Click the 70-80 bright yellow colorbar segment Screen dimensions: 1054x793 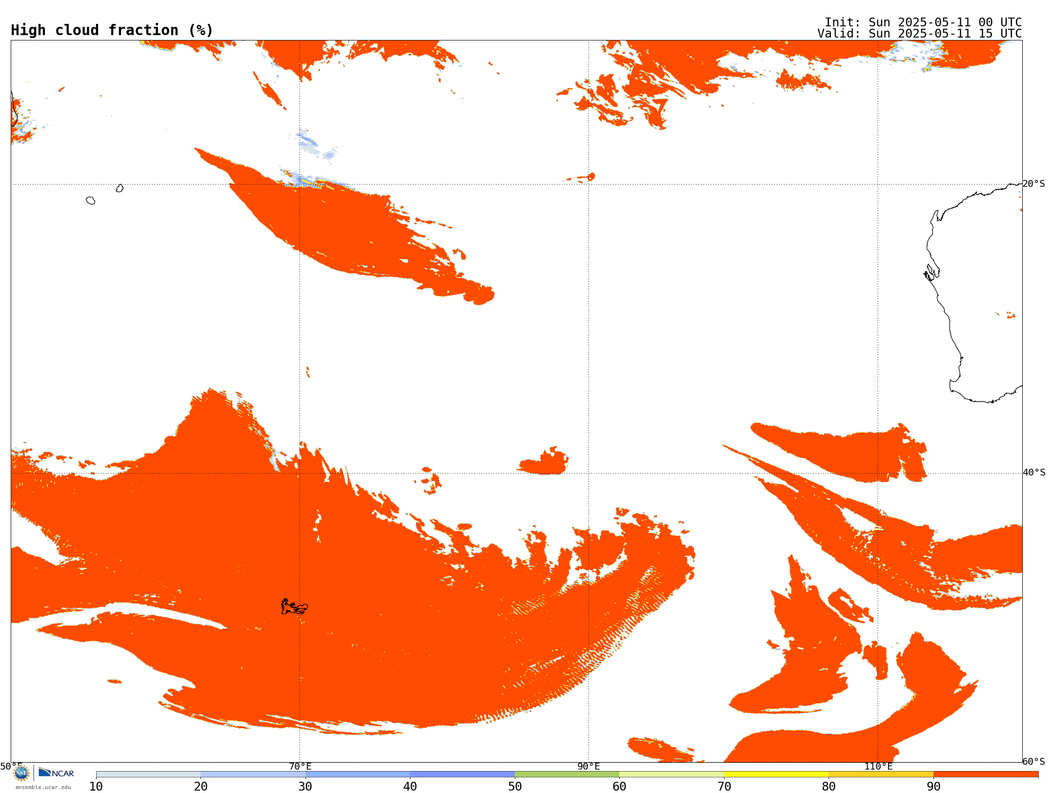coord(776,774)
